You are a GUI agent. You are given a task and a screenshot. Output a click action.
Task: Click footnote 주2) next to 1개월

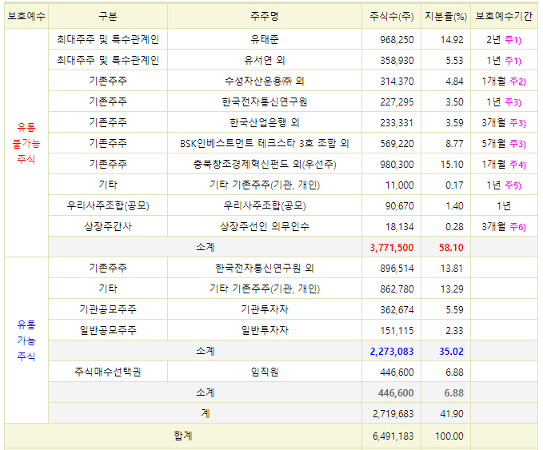point(518,82)
